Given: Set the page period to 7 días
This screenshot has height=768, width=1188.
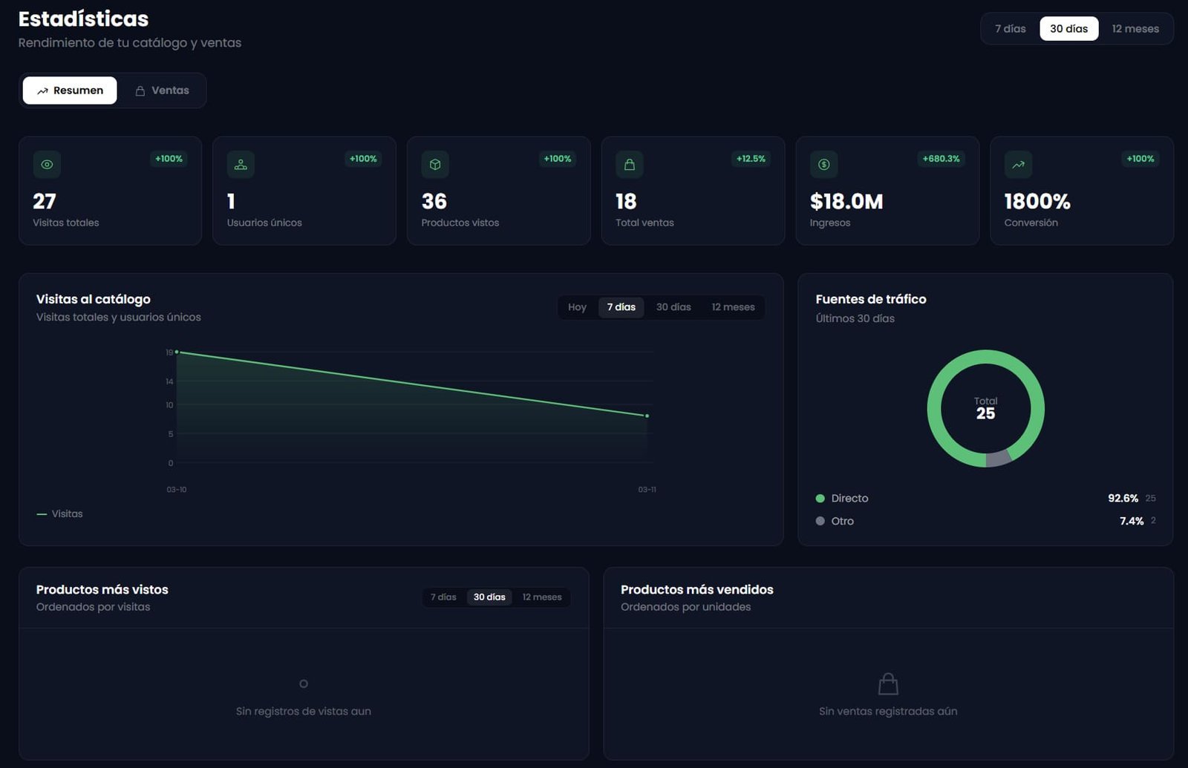Looking at the screenshot, I should tap(1010, 29).
